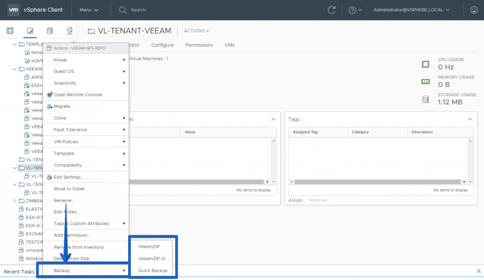Select the EXCHAN VM in the tree
Viewport: 484px width, 280px height.
(31, 234)
